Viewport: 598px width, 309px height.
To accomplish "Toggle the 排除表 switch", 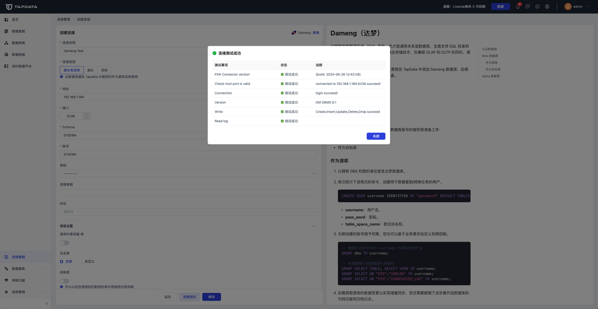I will (x=64, y=281).
